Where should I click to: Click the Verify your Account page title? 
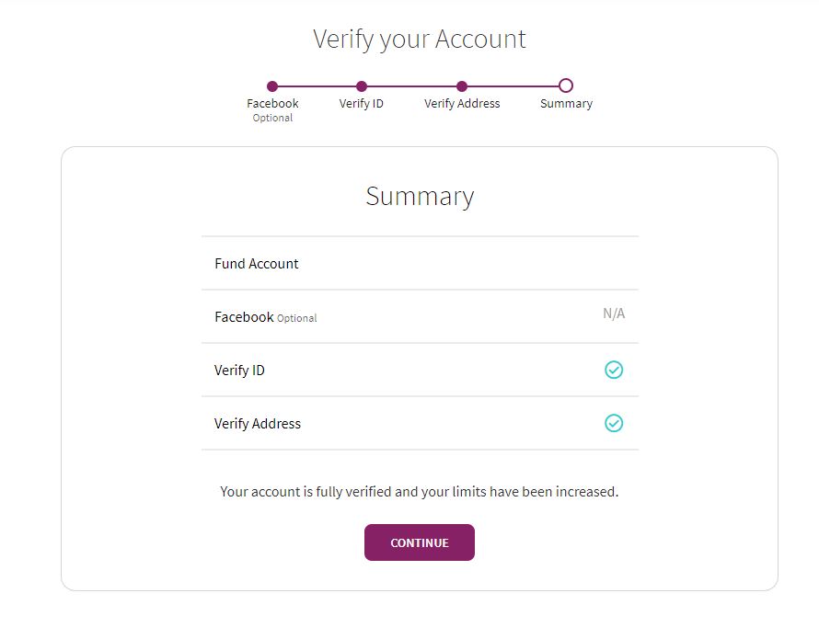click(x=420, y=40)
